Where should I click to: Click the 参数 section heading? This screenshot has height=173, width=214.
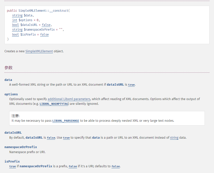pos(8,67)
